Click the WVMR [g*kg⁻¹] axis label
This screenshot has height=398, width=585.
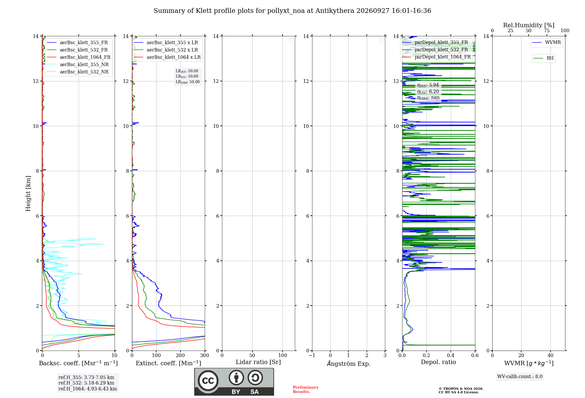pyautogui.click(x=529, y=363)
